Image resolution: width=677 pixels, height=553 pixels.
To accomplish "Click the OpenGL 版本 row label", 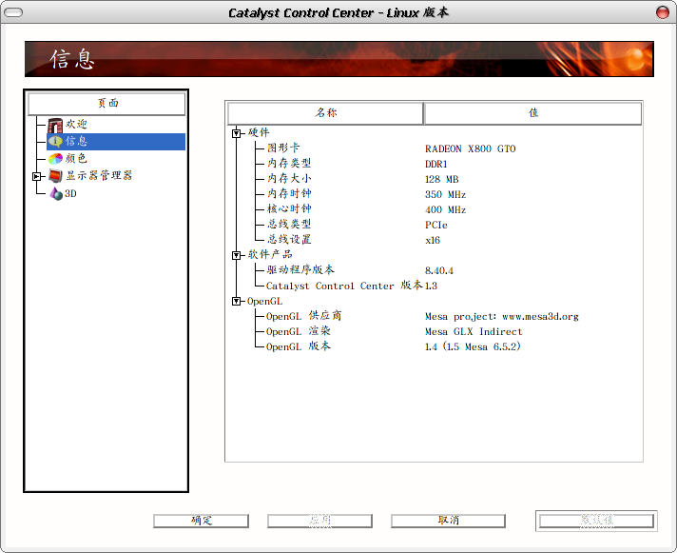I will click(x=298, y=346).
